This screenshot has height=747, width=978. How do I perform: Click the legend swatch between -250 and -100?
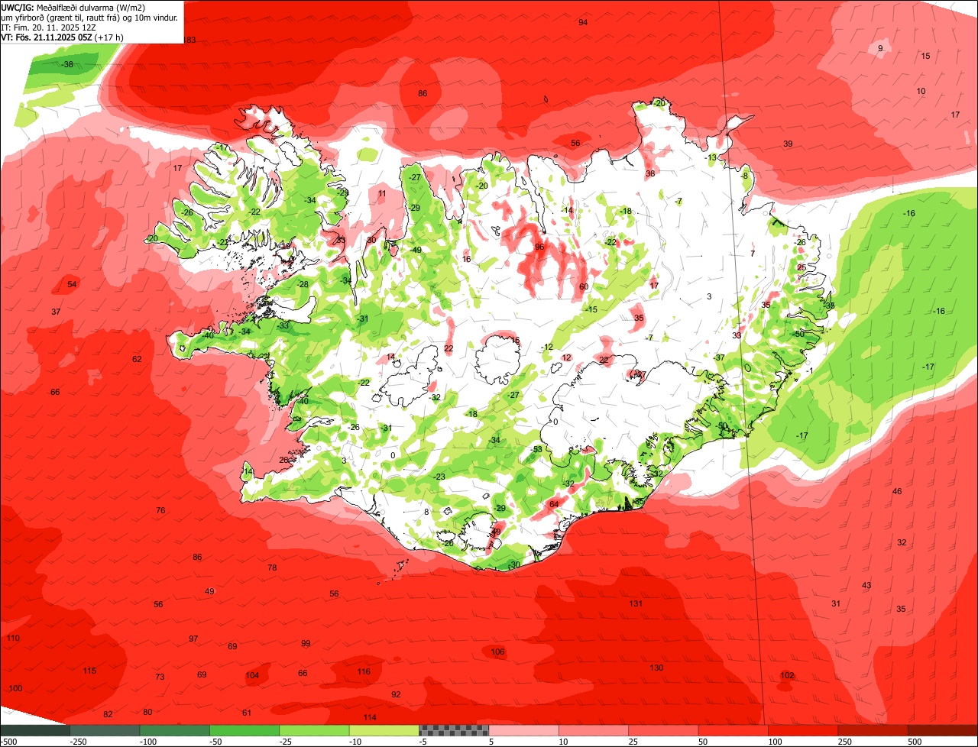point(105,730)
